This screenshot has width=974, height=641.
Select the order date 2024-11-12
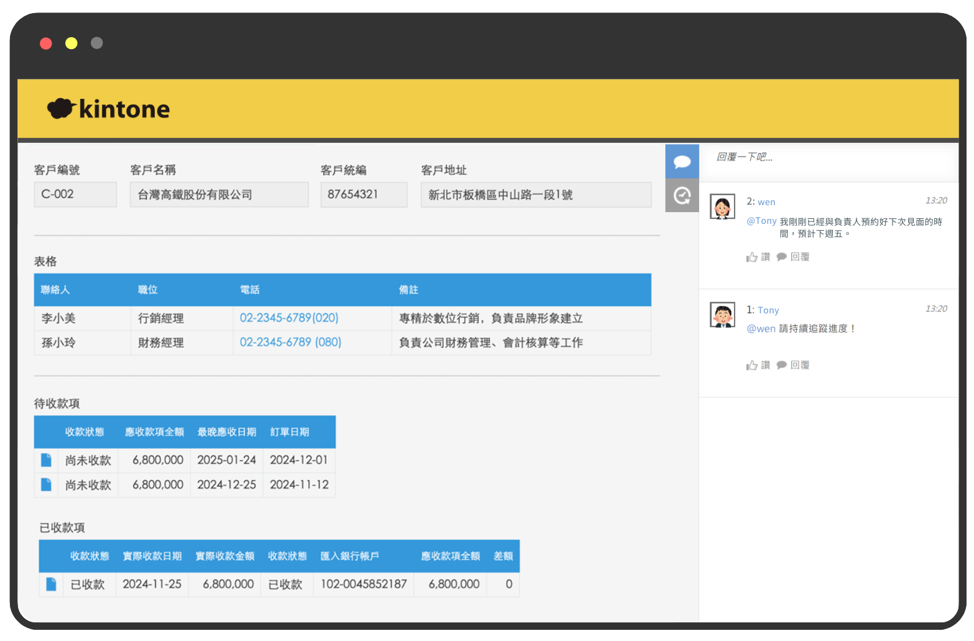click(x=299, y=484)
